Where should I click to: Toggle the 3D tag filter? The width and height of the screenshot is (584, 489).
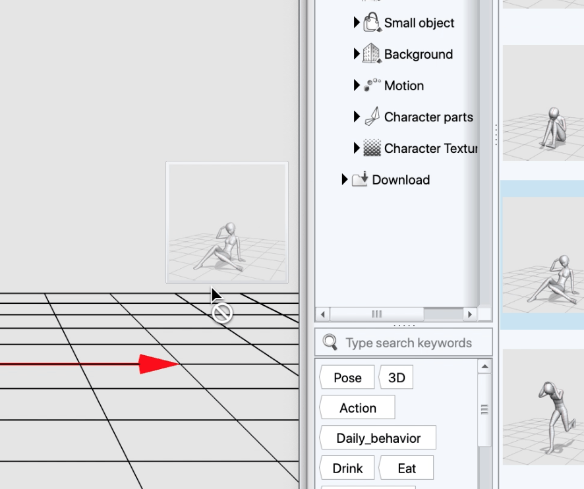(396, 377)
